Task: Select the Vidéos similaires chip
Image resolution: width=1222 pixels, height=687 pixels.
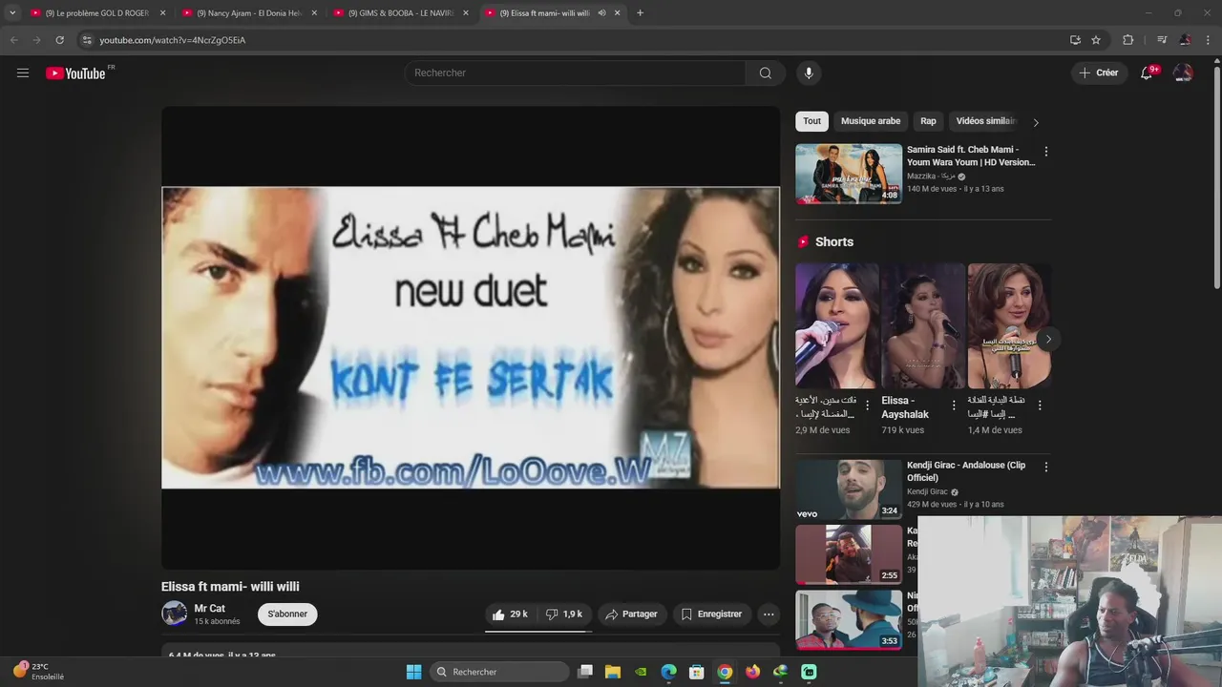Action: point(984,121)
